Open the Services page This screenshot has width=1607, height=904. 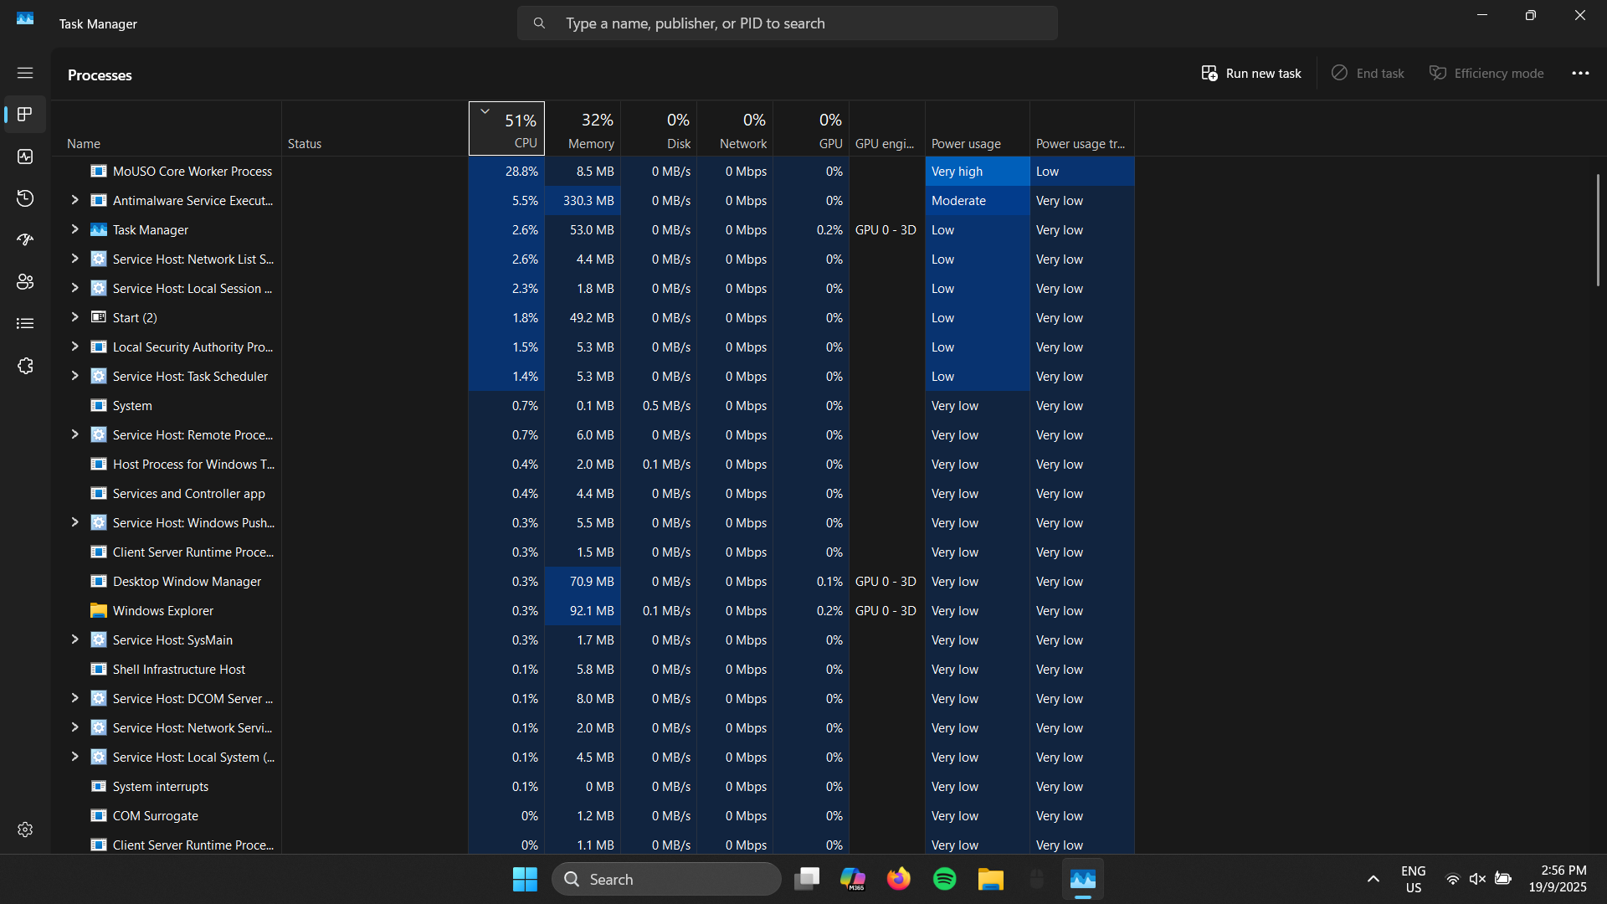(25, 366)
